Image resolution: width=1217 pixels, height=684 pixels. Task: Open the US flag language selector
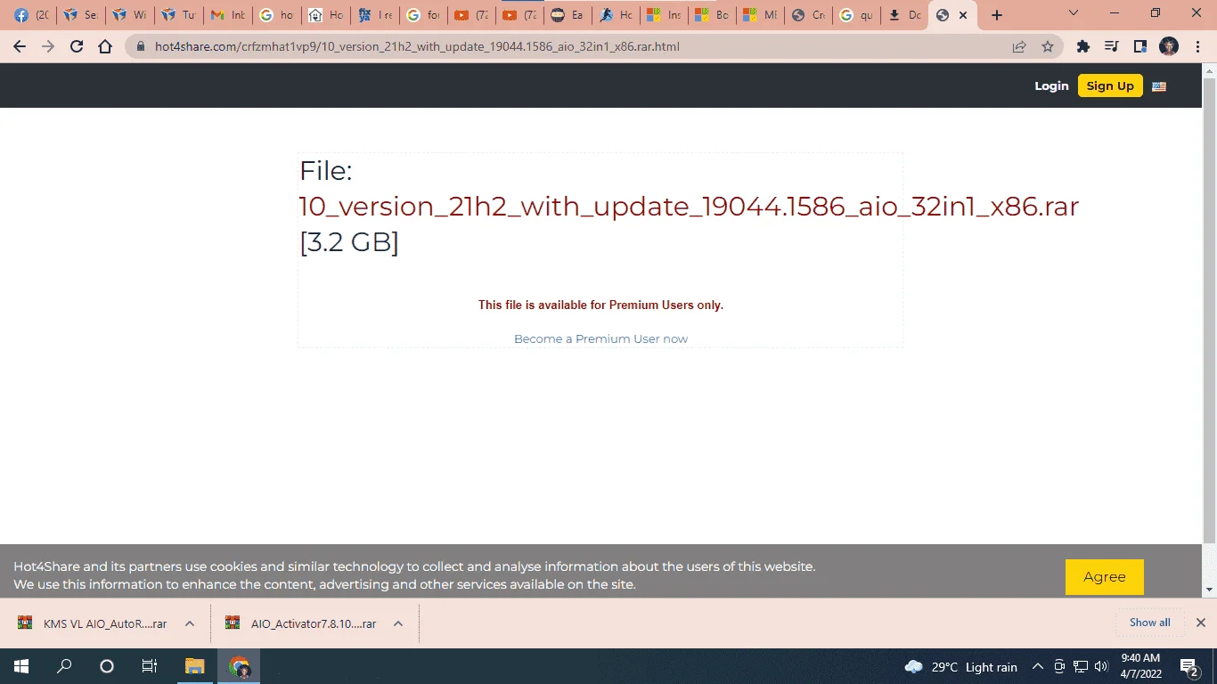click(1159, 86)
